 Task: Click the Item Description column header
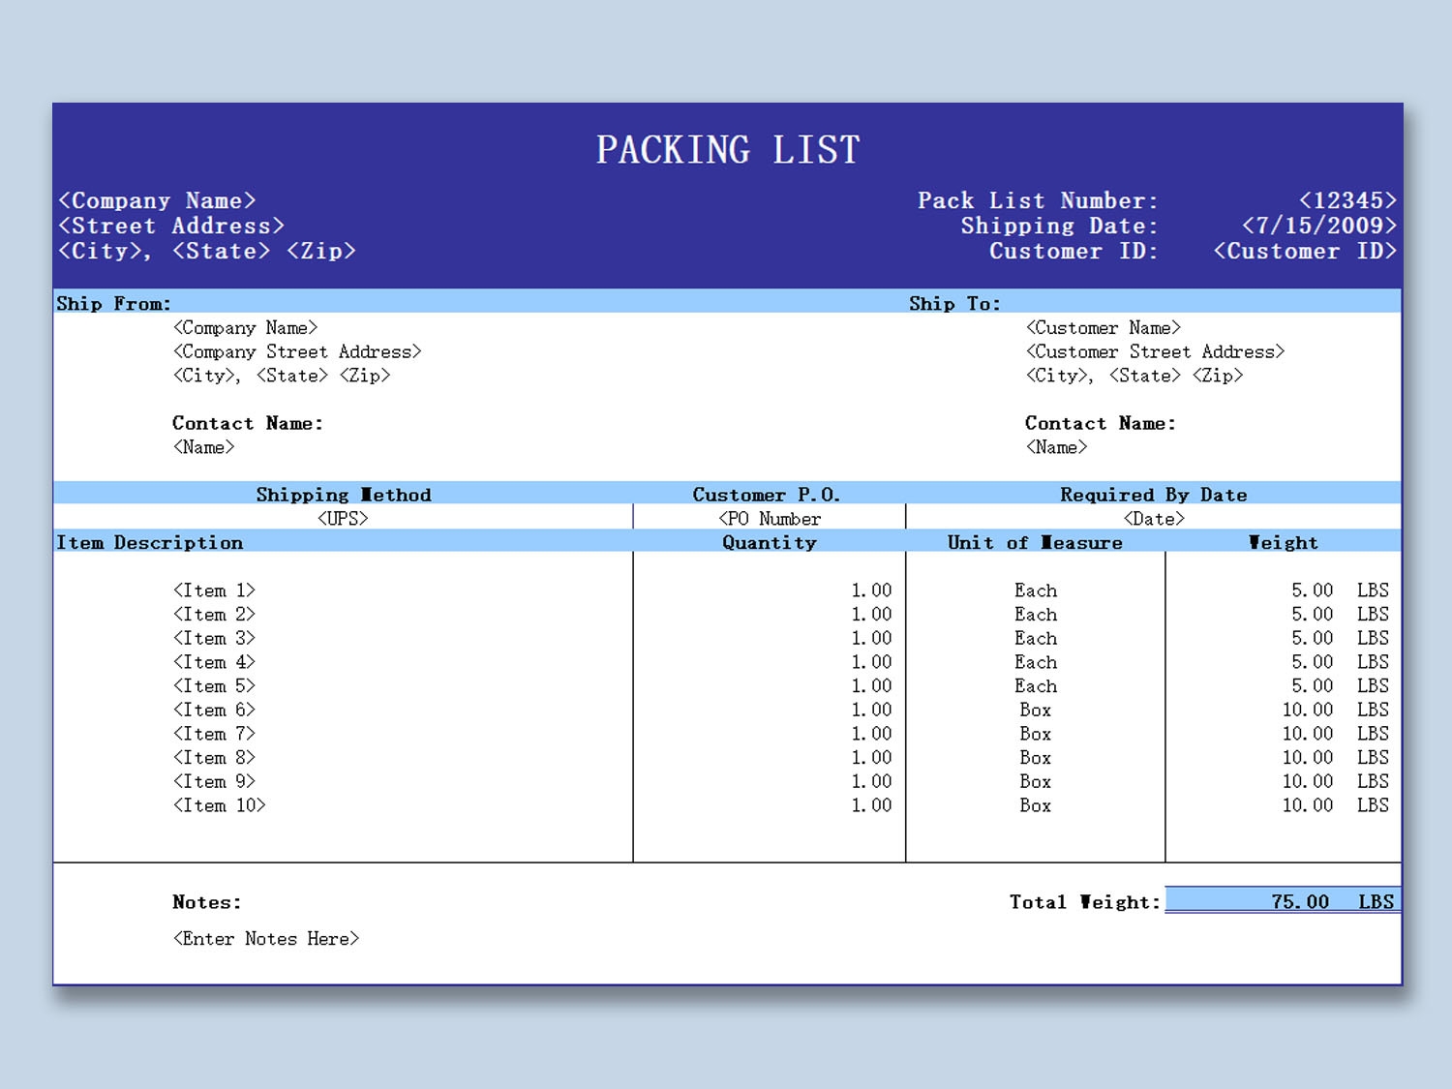pyautogui.click(x=149, y=542)
